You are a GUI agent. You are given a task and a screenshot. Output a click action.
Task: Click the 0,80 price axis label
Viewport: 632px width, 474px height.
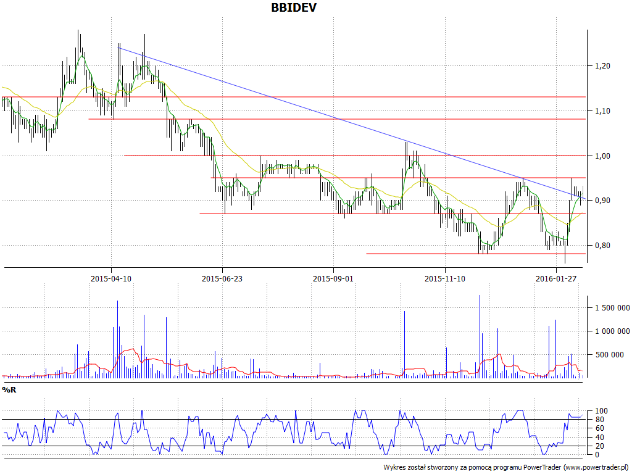[602, 246]
